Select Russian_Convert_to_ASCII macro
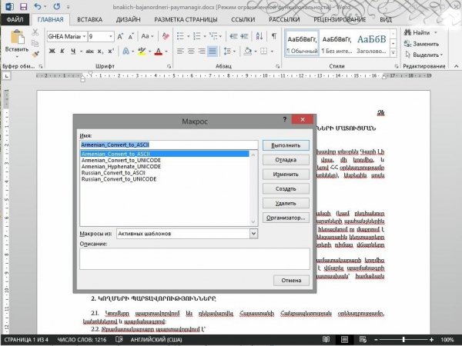 tap(113, 173)
